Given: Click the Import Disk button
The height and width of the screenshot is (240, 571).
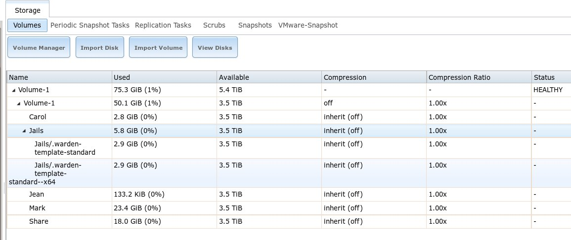Looking at the screenshot, I should (100, 47).
